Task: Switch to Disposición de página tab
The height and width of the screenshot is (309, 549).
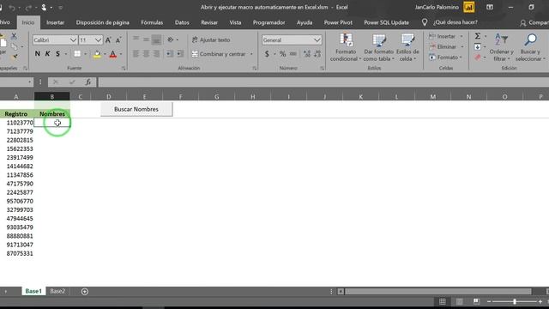Action: point(103,22)
